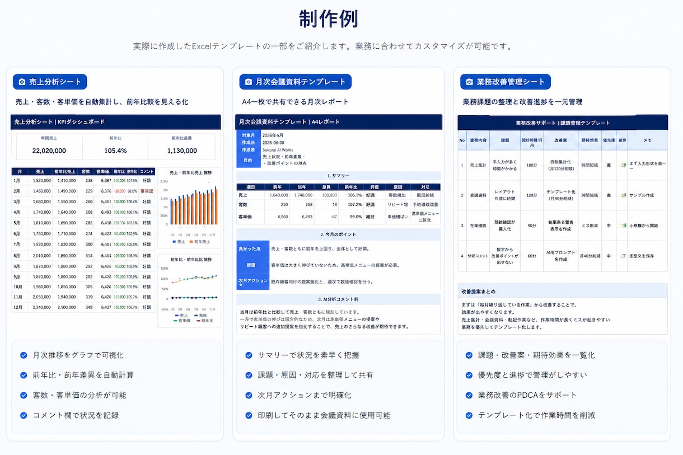This screenshot has width=683, height=455.
Task: Click the 22,020,000 annual sales value
Action: point(49,151)
